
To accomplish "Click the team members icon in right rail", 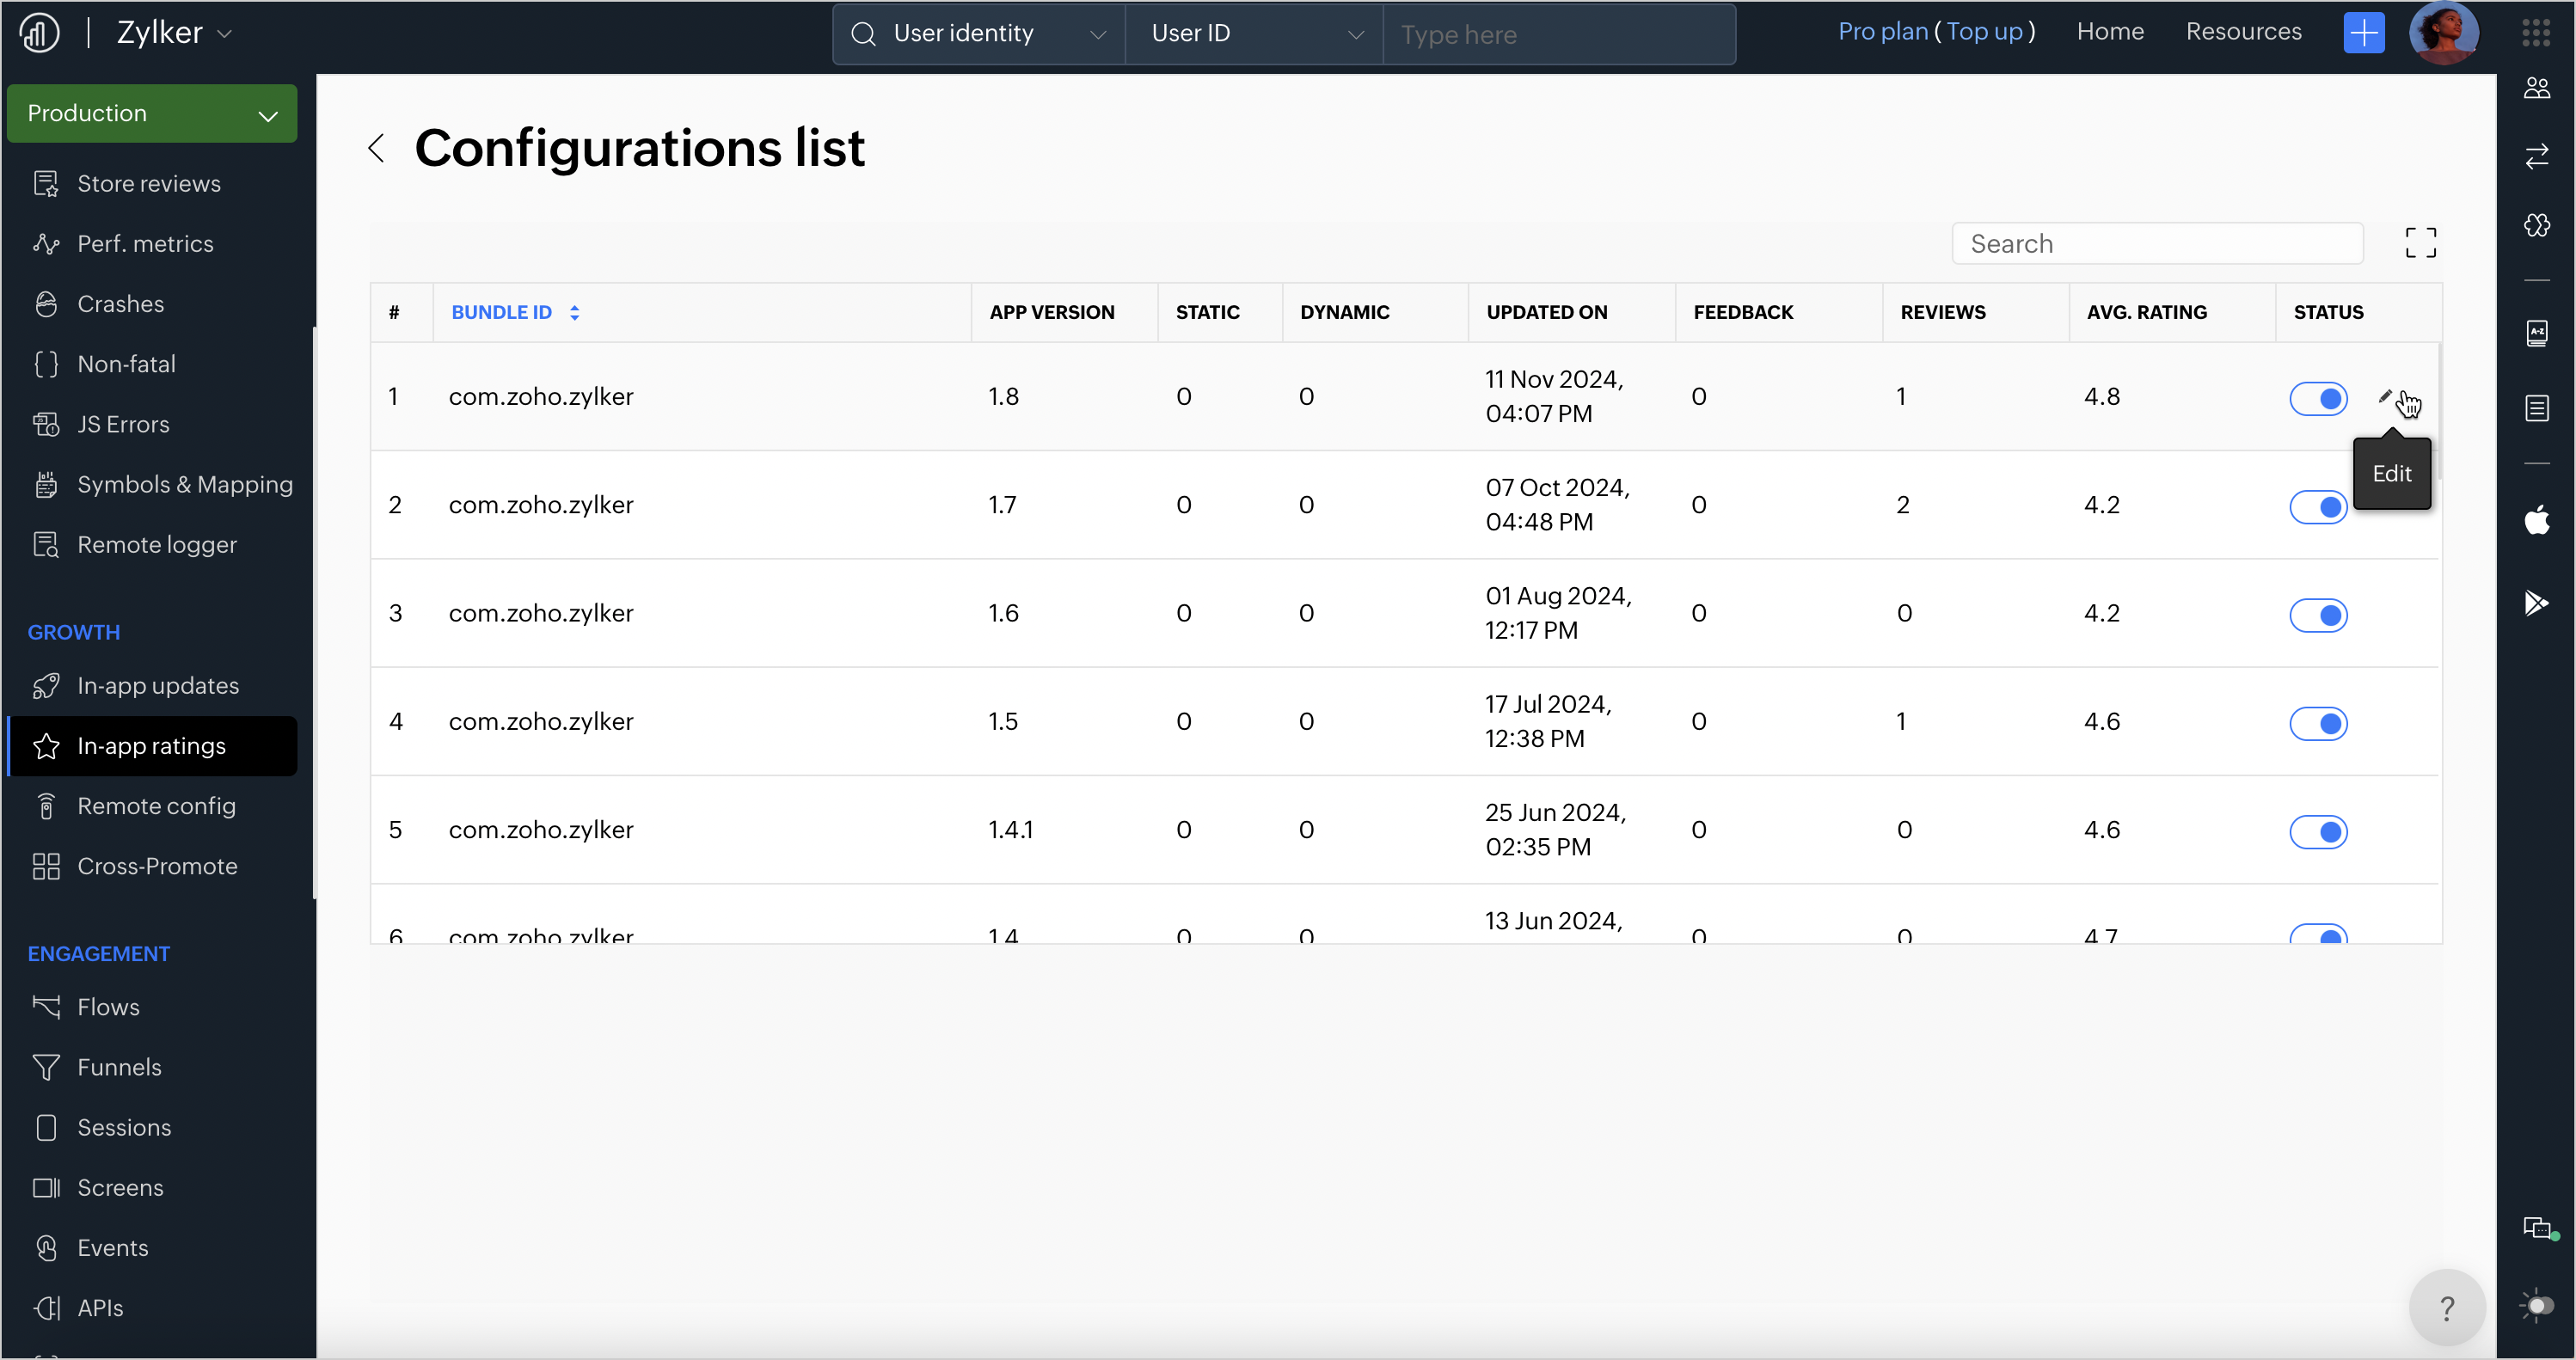I will (2537, 88).
